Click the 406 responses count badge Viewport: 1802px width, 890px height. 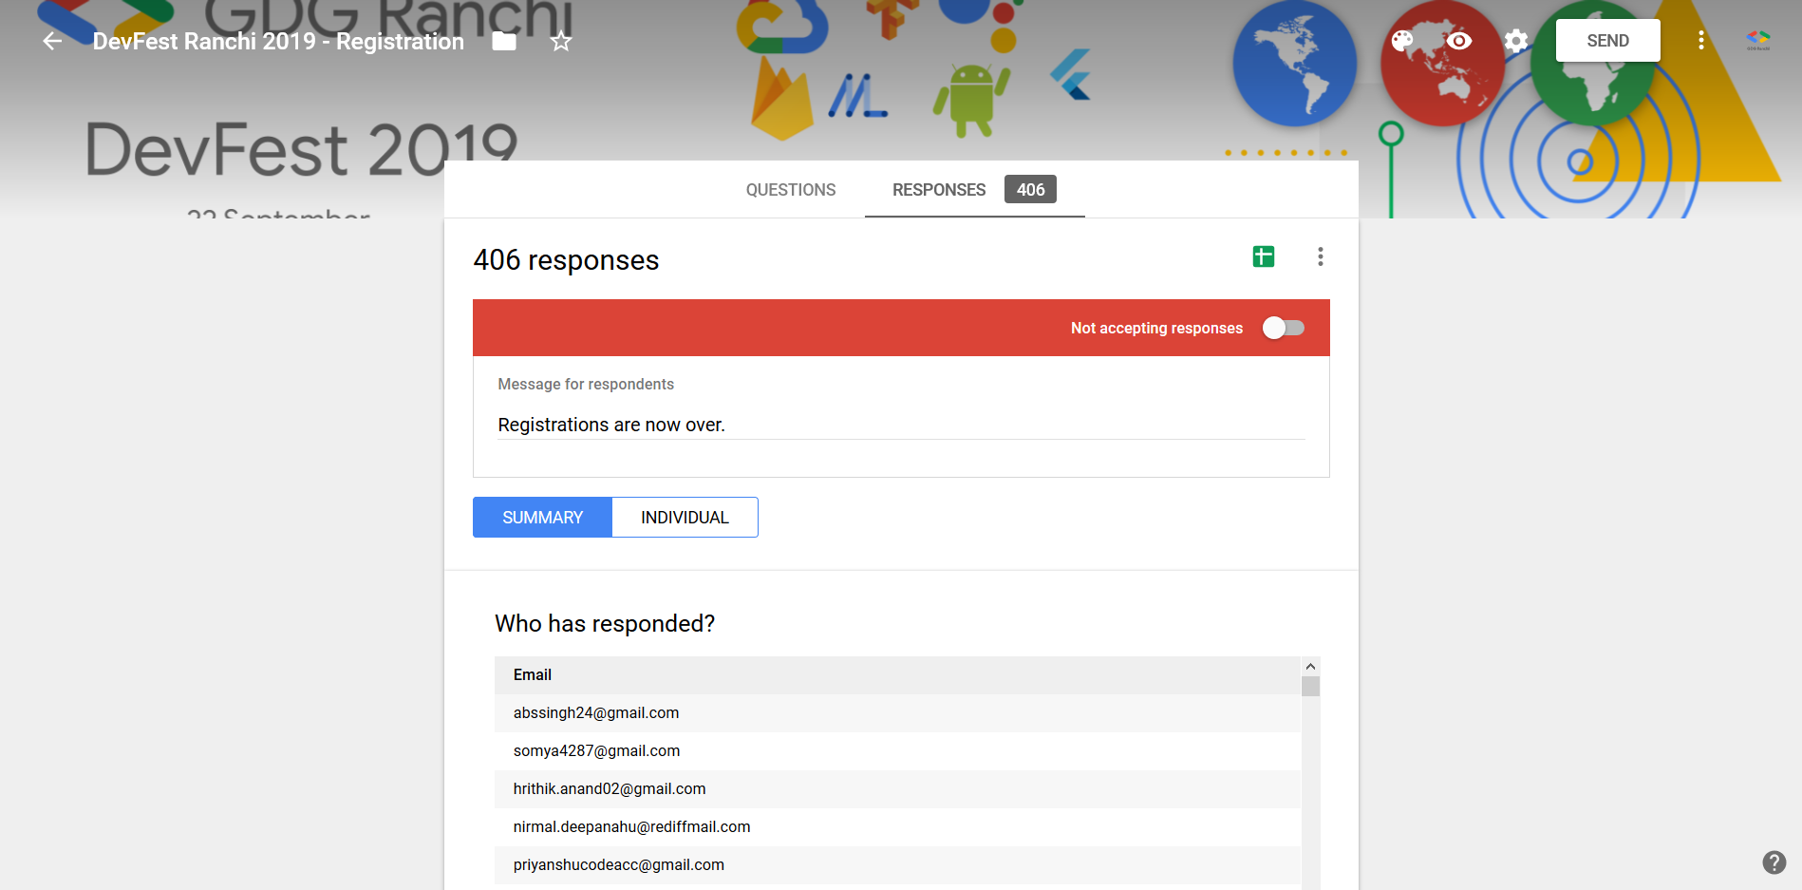[1030, 190]
